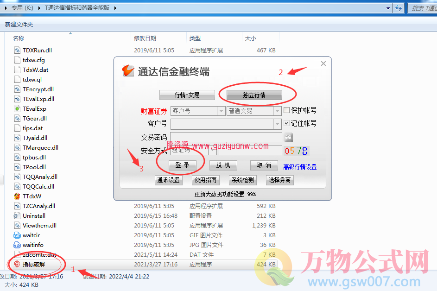The width and height of the screenshot is (437, 291).
Task: Click the verification code input field
Action: pos(250,151)
